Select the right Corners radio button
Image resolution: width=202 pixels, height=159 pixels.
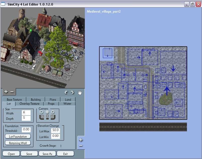53,112
